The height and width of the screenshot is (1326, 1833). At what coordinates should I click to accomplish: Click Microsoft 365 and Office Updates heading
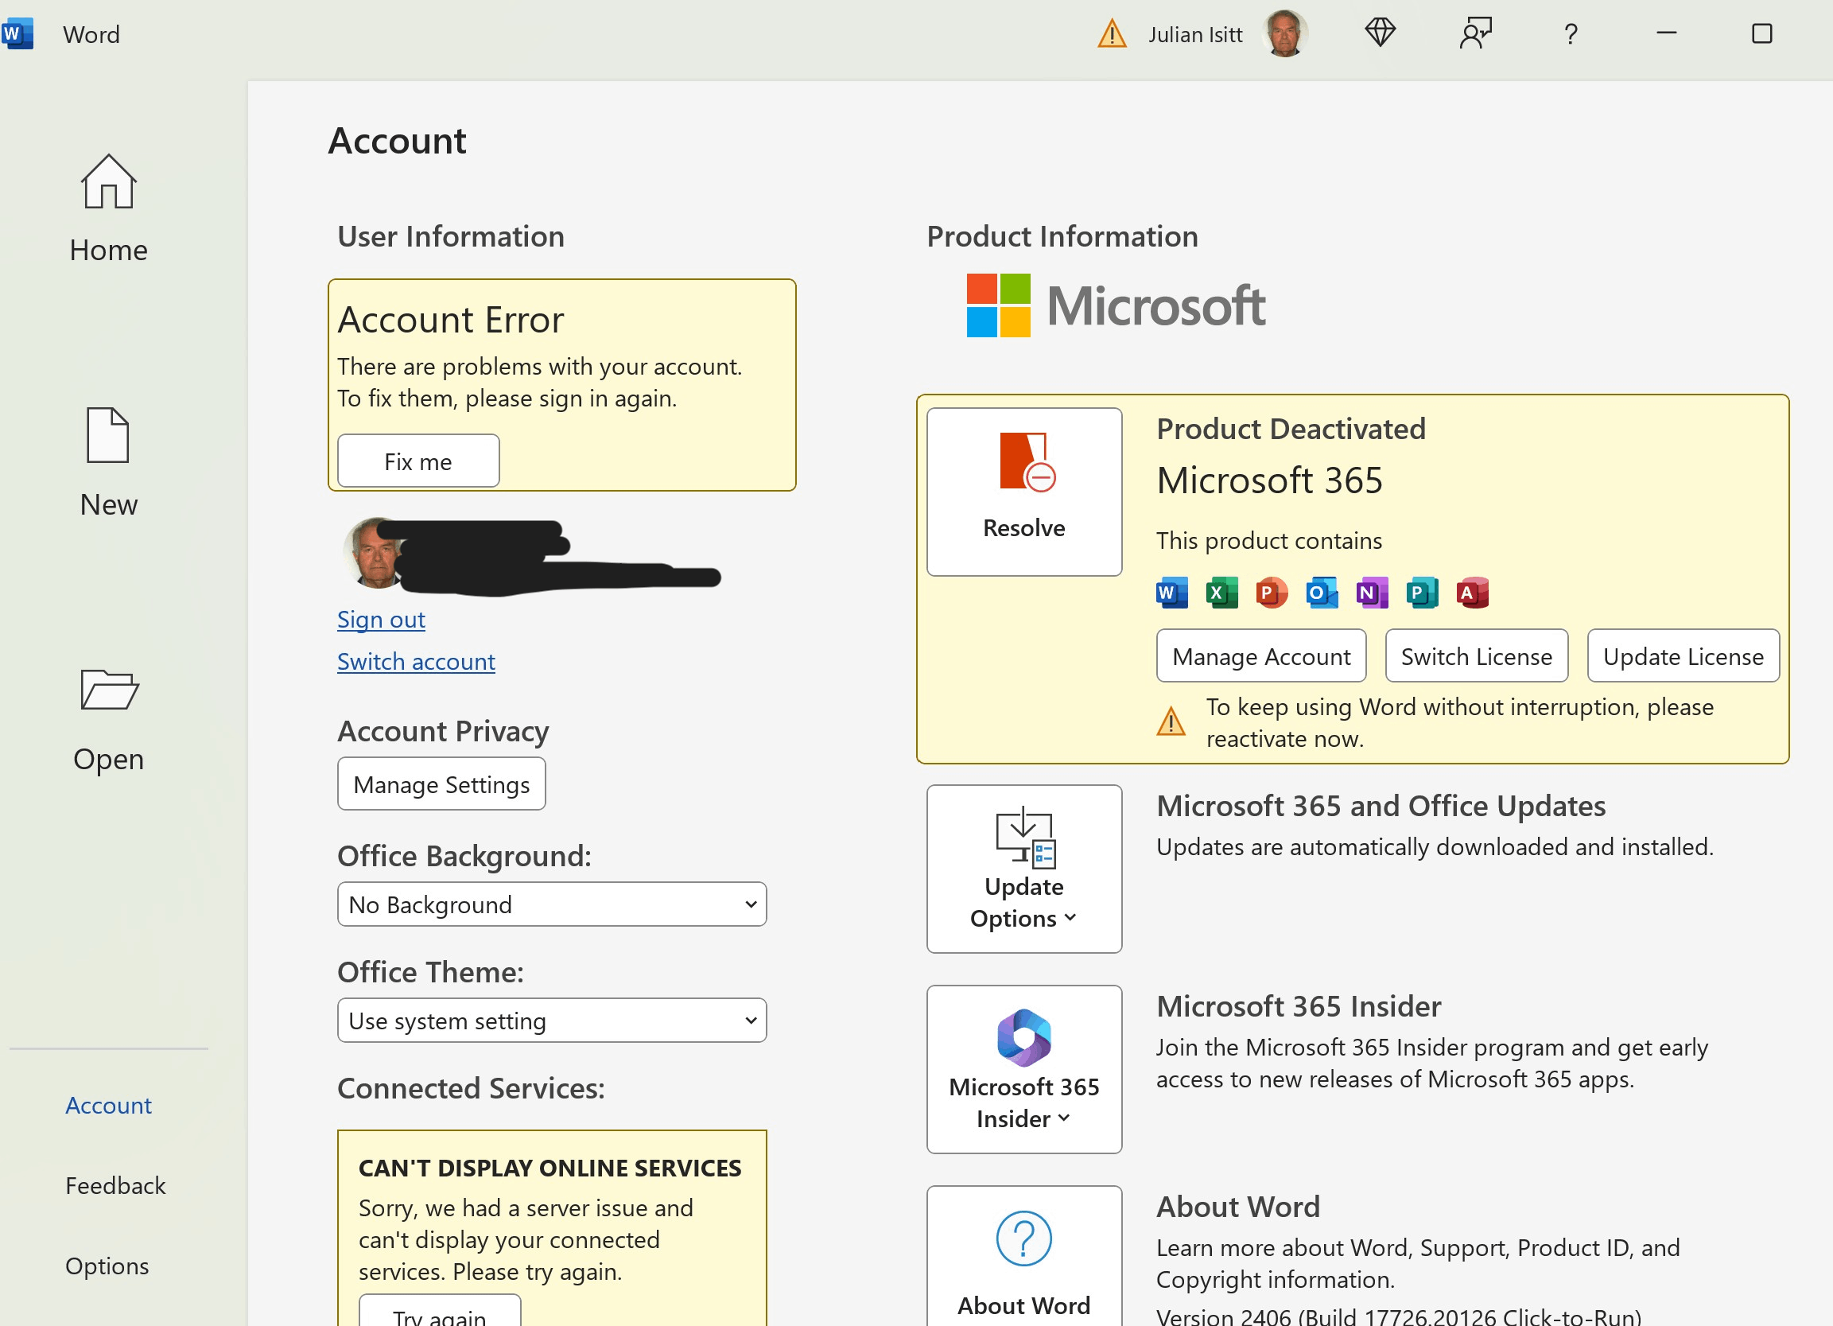[x=1381, y=805]
